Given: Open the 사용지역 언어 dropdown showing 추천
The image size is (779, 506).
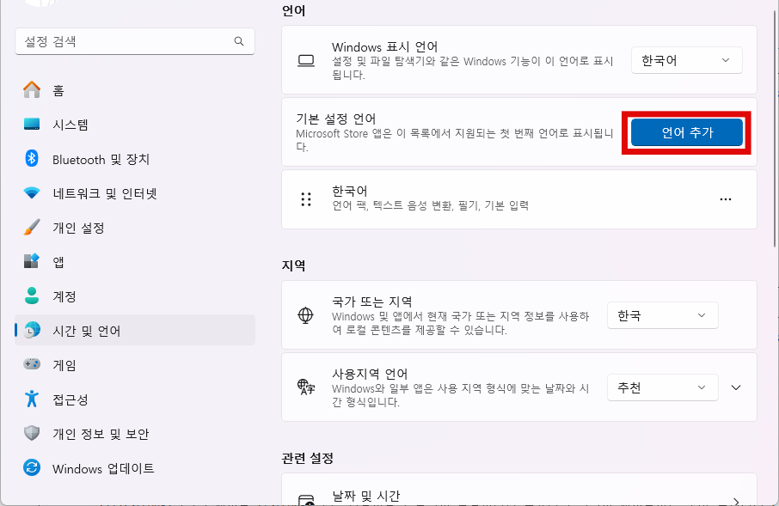Looking at the screenshot, I should click(662, 387).
